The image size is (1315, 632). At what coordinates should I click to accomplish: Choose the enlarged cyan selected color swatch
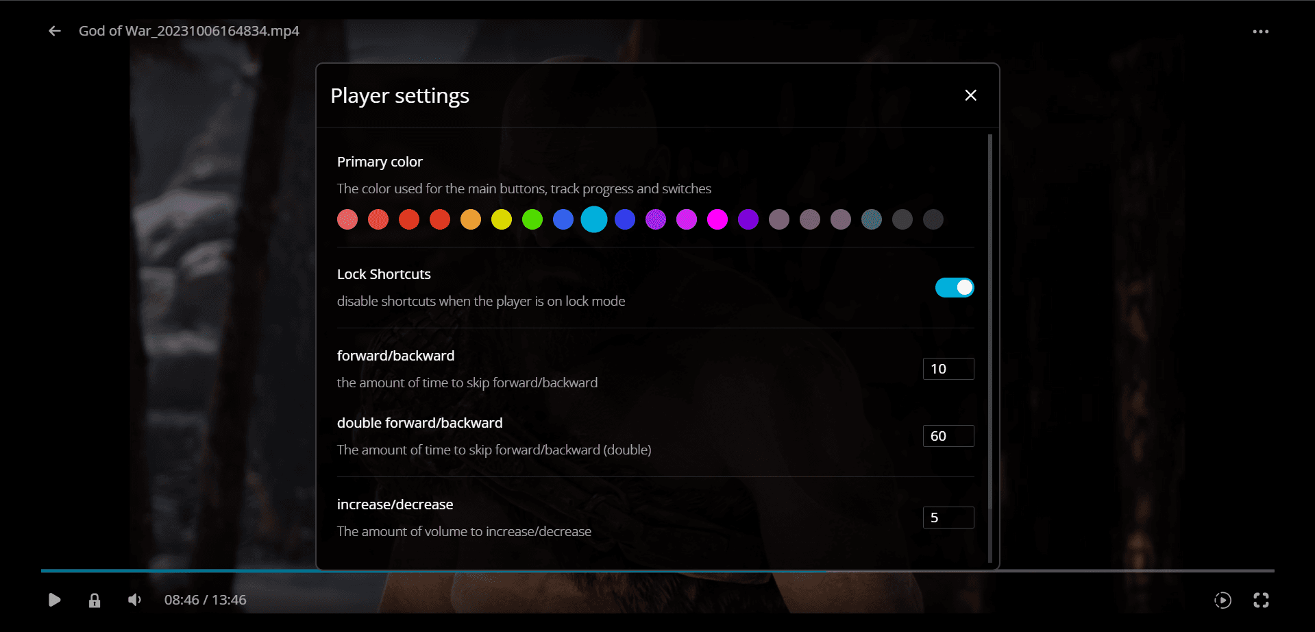pyautogui.click(x=594, y=219)
